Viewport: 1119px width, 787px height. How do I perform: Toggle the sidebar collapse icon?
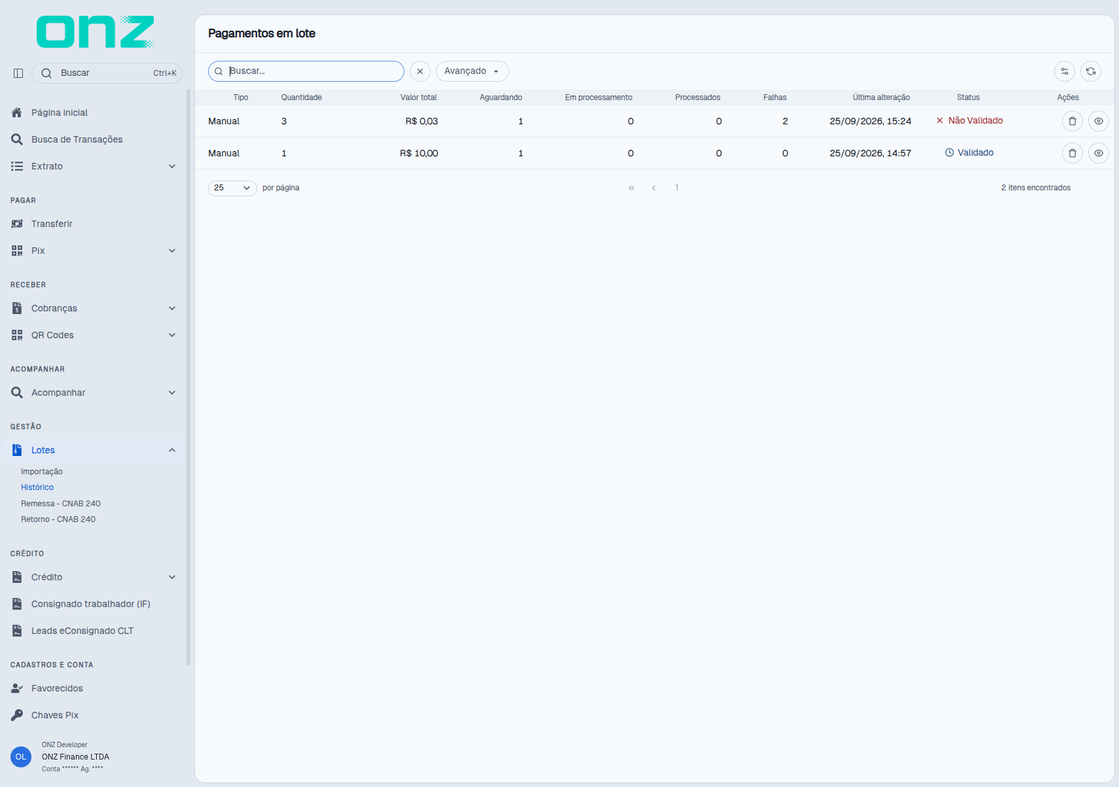tap(18, 73)
